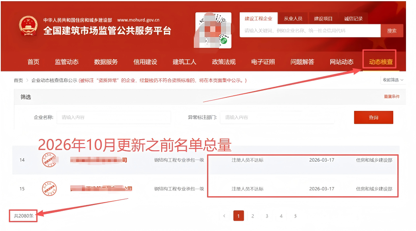The height and width of the screenshot is (231, 416).
Task: Open the 数据服务 menu
Action: point(106,62)
